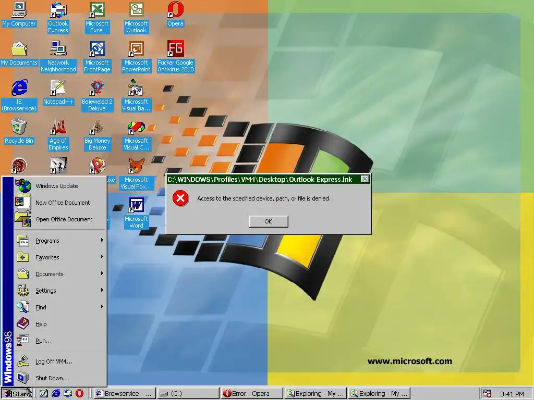Image resolution: width=534 pixels, height=400 pixels.
Task: Launch Internet Explorer from Quick Launch
Action: click(56, 394)
